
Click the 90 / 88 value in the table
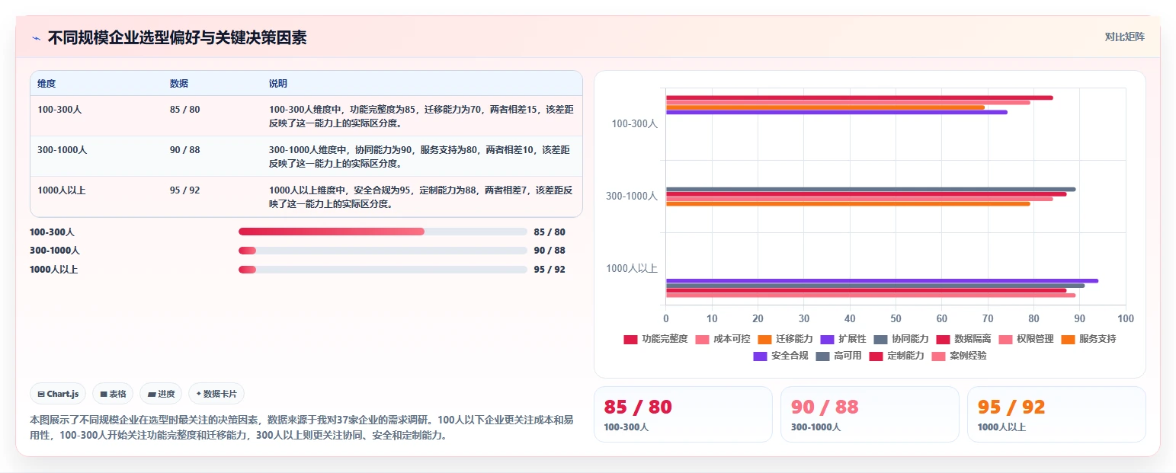click(x=185, y=150)
